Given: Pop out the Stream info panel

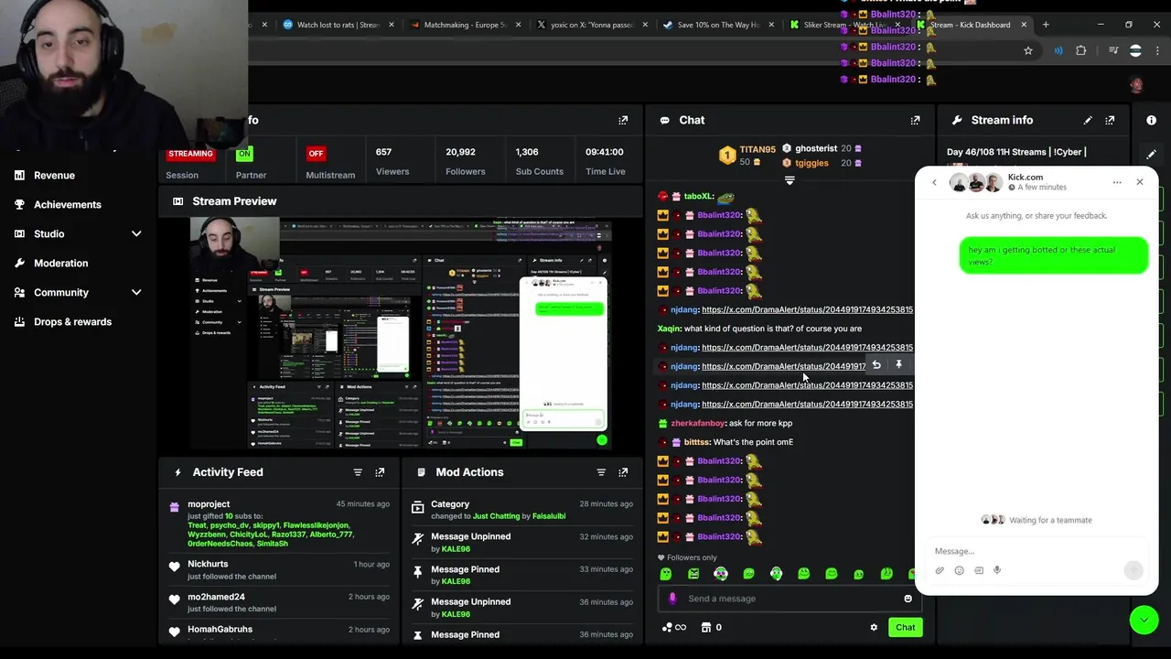Looking at the screenshot, I should tap(1110, 120).
